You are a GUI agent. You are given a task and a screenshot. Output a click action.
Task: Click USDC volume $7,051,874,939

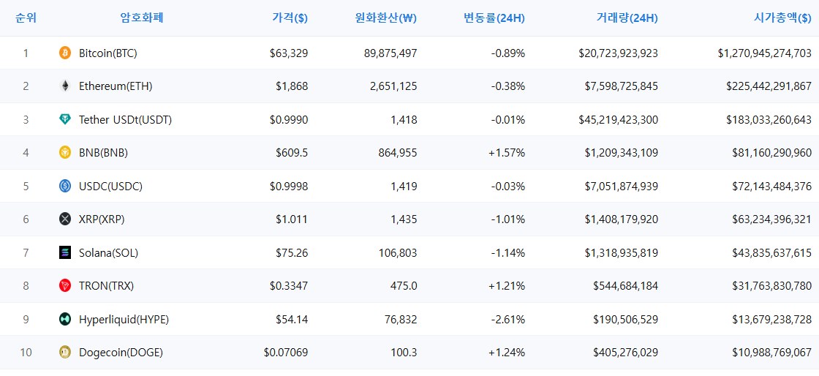pyautogui.click(x=622, y=187)
